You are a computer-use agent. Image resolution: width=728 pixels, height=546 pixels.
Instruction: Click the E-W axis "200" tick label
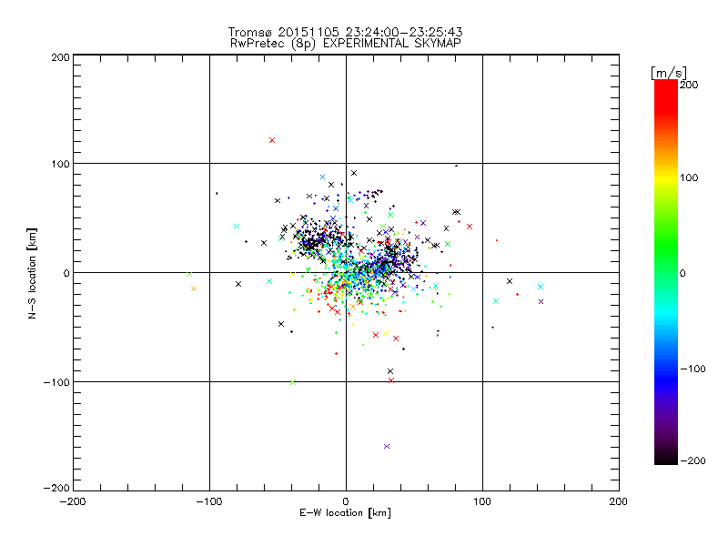point(619,501)
